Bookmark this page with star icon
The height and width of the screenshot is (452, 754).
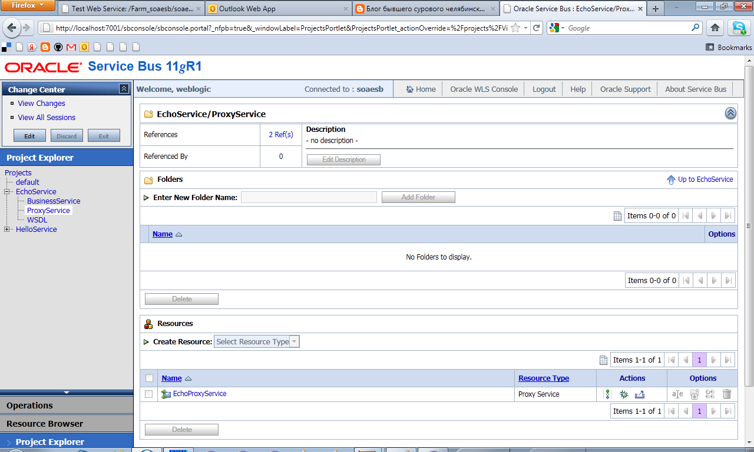pos(515,28)
